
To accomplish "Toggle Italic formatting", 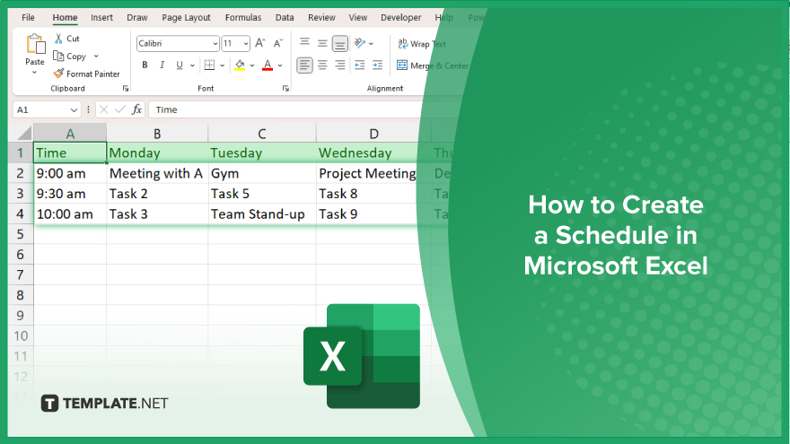I will click(x=162, y=65).
